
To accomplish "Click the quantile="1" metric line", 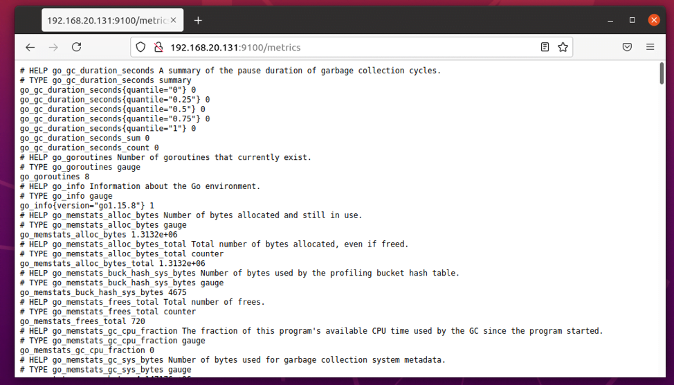I will pyautogui.click(x=108, y=128).
